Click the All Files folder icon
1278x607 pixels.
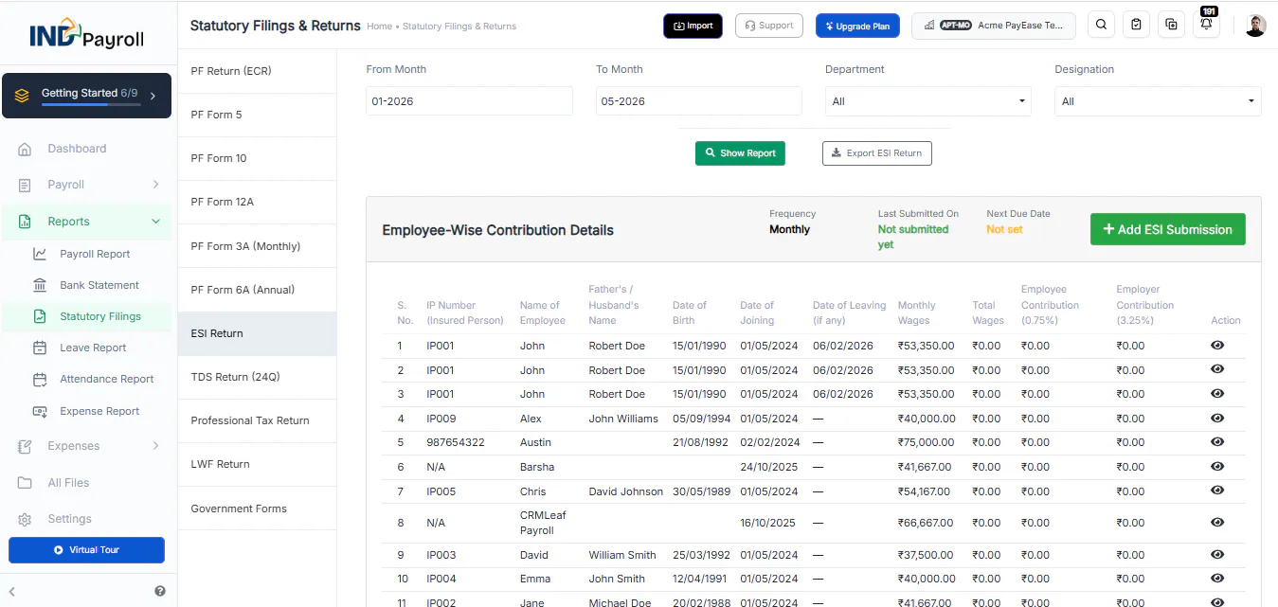(26, 483)
